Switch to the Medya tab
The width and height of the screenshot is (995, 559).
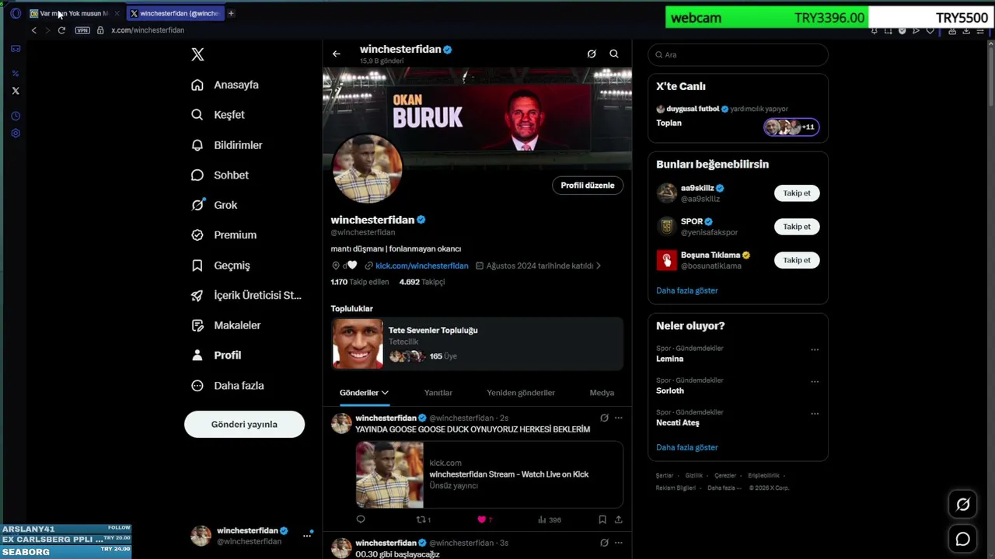(x=602, y=393)
